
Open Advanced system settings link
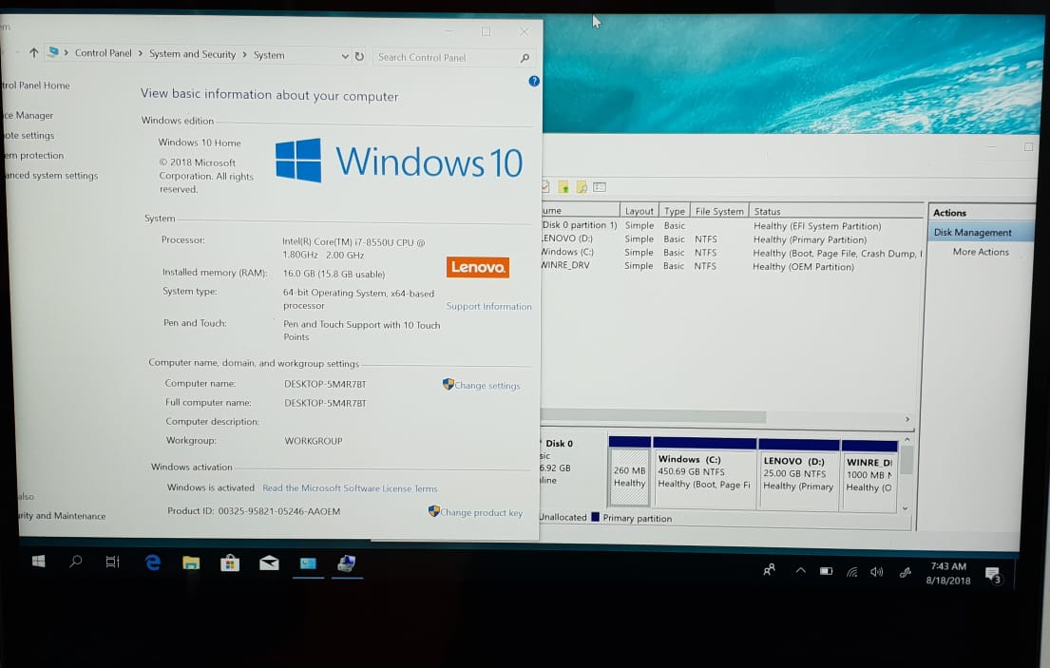tap(50, 176)
